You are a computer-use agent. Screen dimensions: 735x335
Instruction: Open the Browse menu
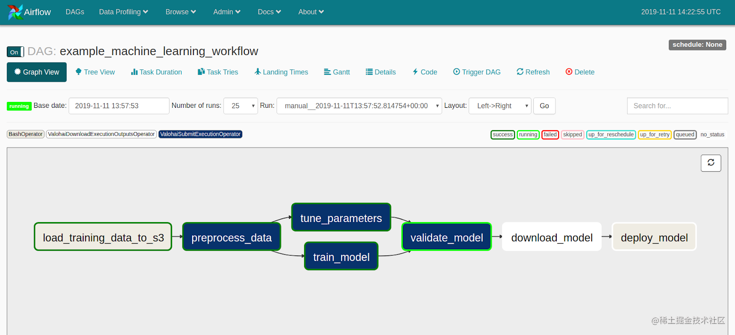coord(181,12)
